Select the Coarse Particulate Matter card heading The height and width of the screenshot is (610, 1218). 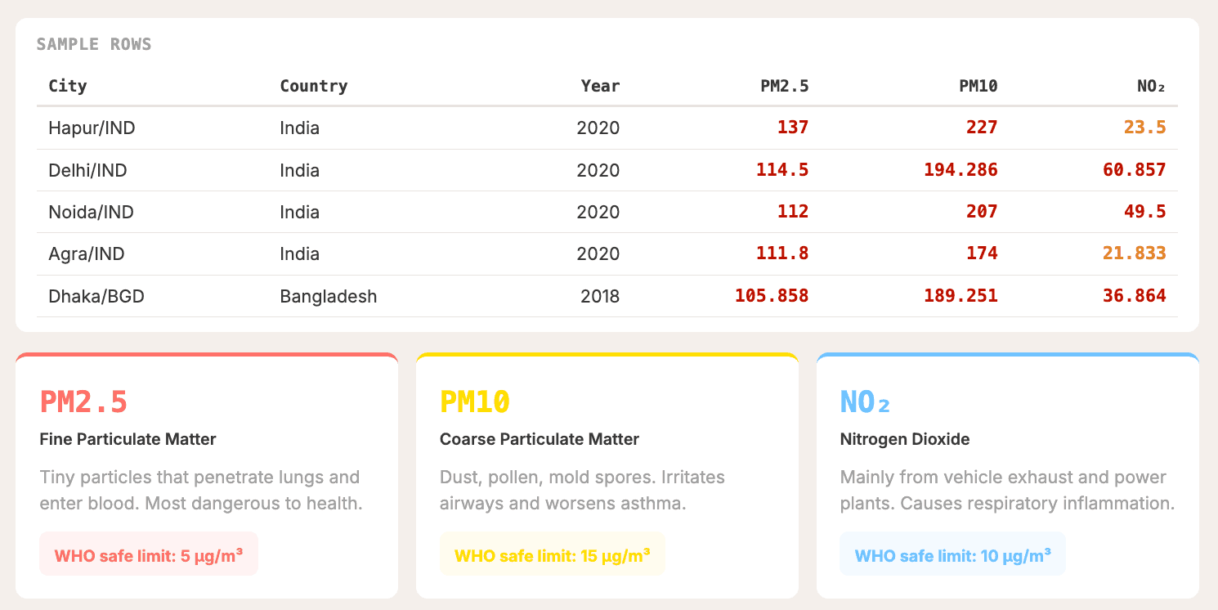pyautogui.click(x=540, y=440)
